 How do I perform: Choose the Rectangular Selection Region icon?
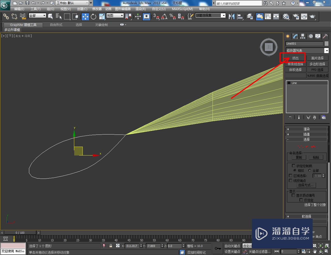67,17
